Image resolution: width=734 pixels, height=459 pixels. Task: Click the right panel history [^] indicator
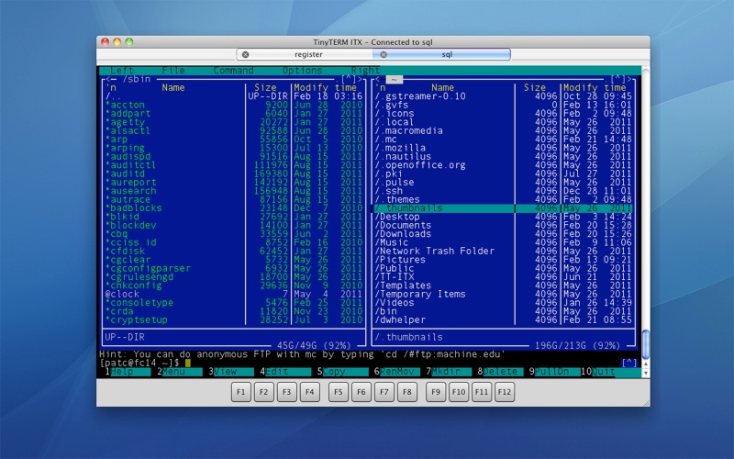617,79
